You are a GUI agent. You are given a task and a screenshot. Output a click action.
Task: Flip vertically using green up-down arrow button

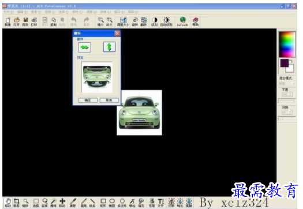[x=110, y=47]
